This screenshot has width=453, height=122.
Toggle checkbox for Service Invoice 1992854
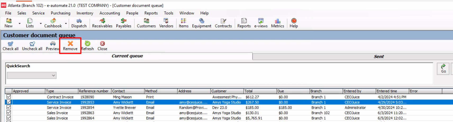[x=9, y=107]
